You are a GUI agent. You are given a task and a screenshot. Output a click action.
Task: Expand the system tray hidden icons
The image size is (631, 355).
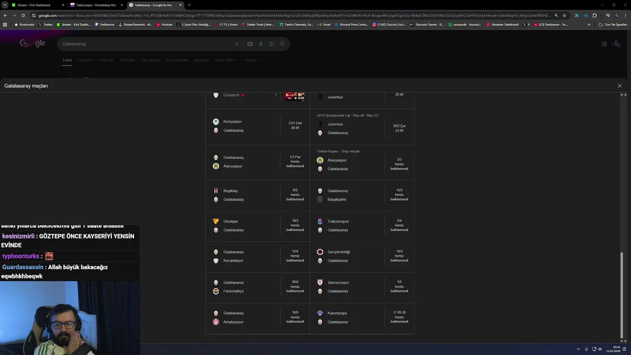[578, 349]
